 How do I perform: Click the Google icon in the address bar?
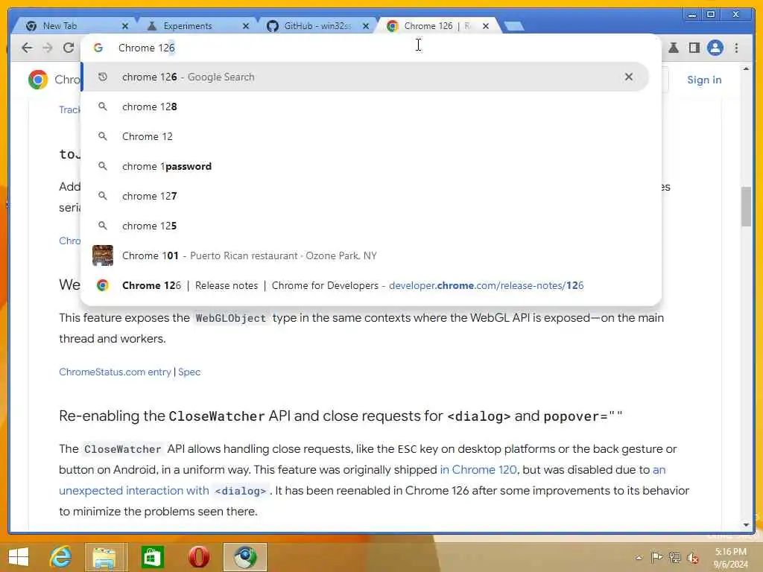point(98,48)
